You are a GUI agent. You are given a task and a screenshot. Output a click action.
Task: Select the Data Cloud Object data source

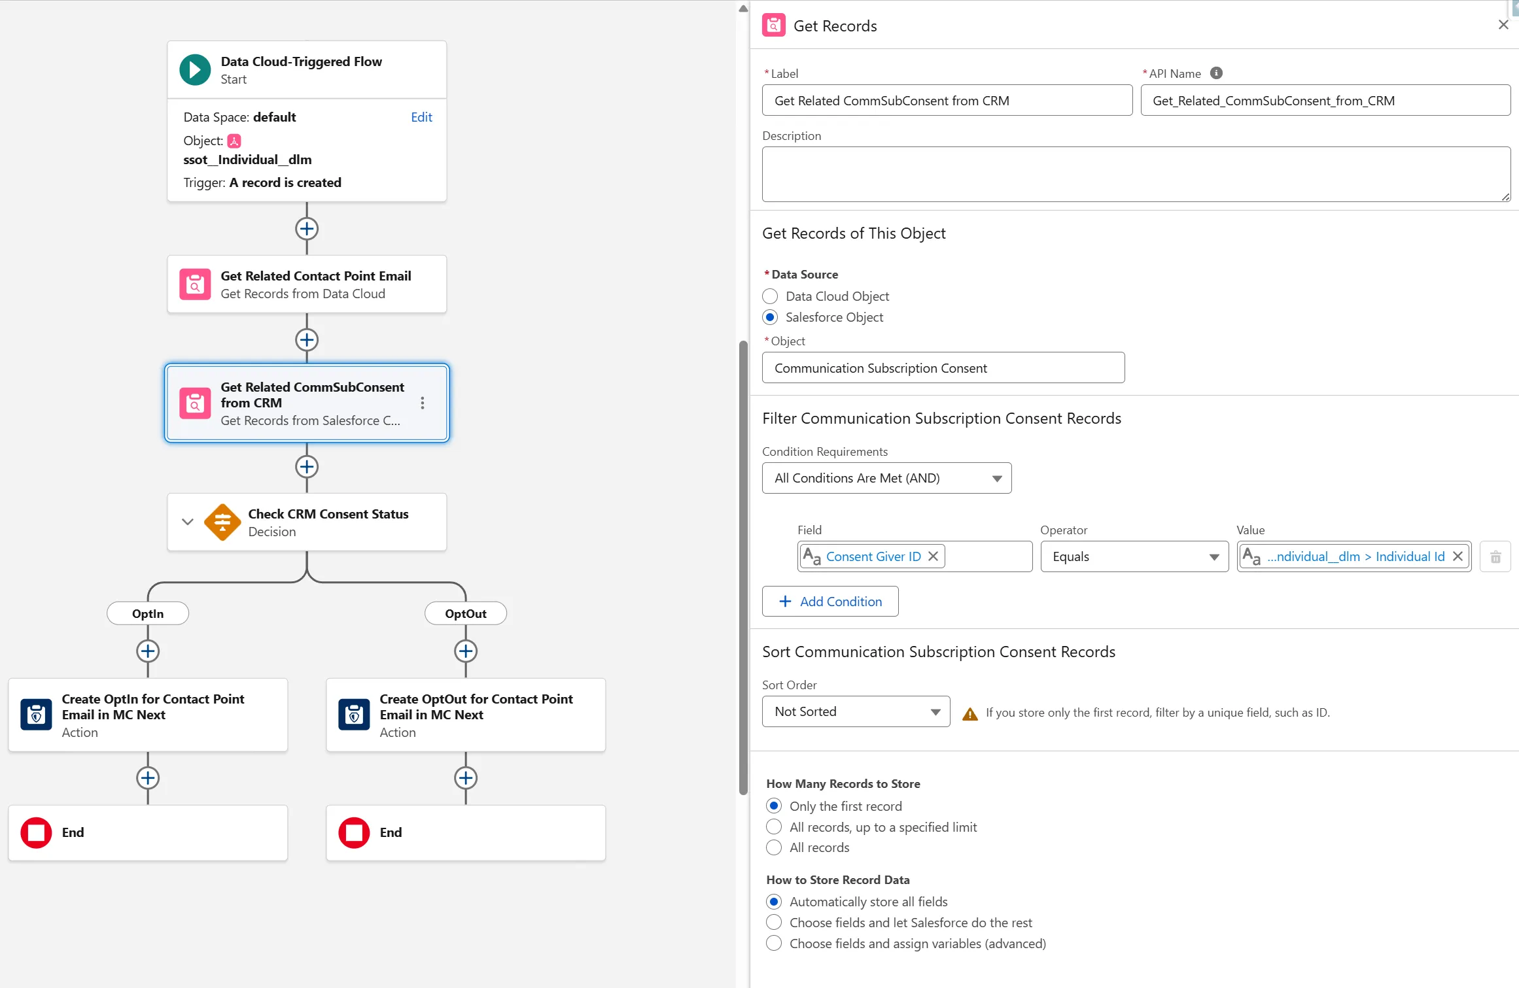(771, 296)
